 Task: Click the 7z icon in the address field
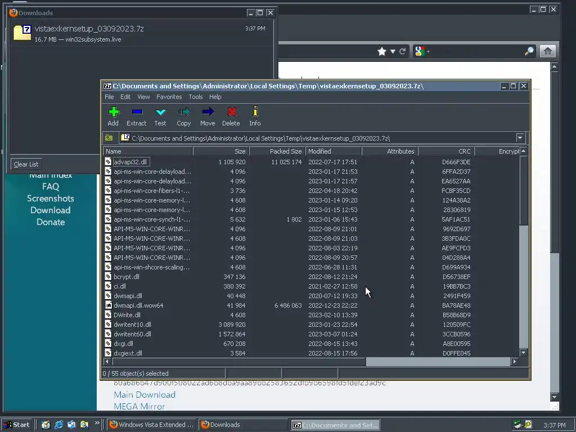125,137
